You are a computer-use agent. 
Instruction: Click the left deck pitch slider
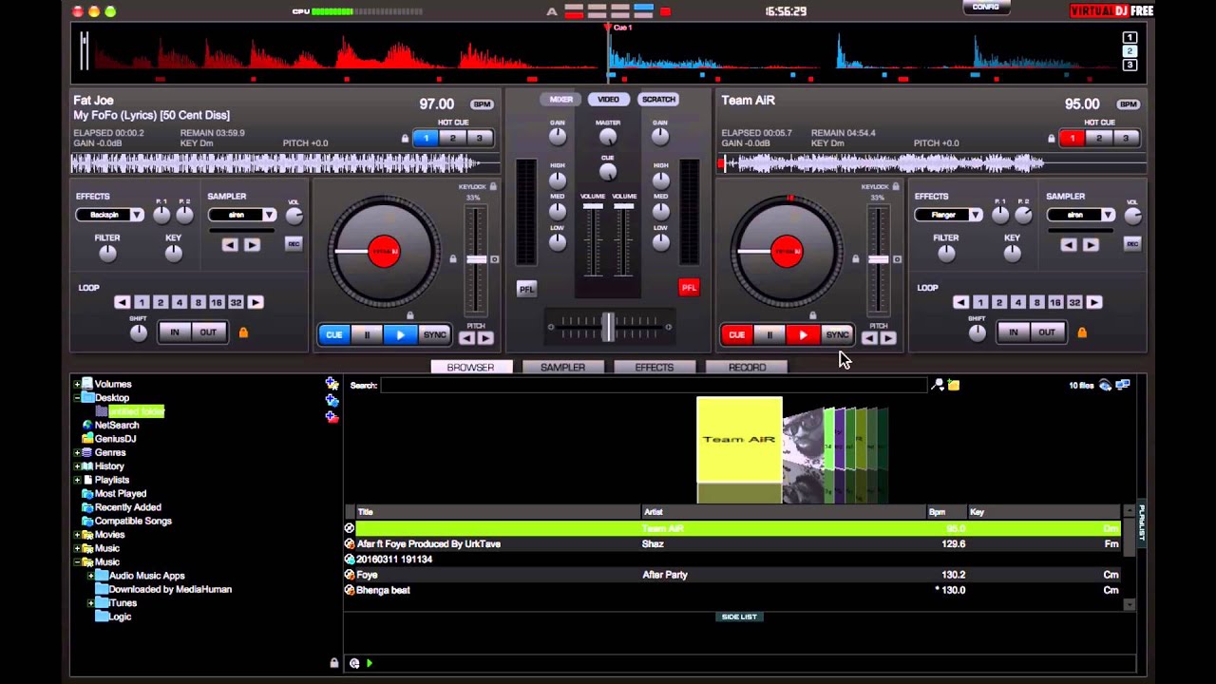476,259
